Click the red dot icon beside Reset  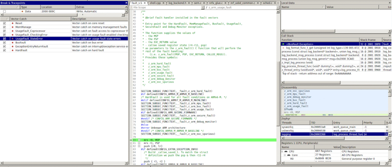(x=13, y=23)
